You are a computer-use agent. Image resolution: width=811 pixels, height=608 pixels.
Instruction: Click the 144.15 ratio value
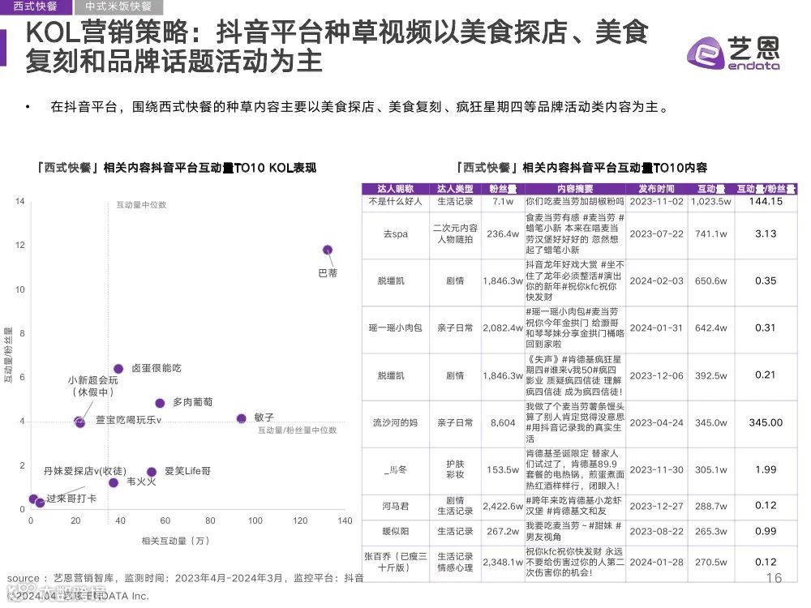(766, 202)
